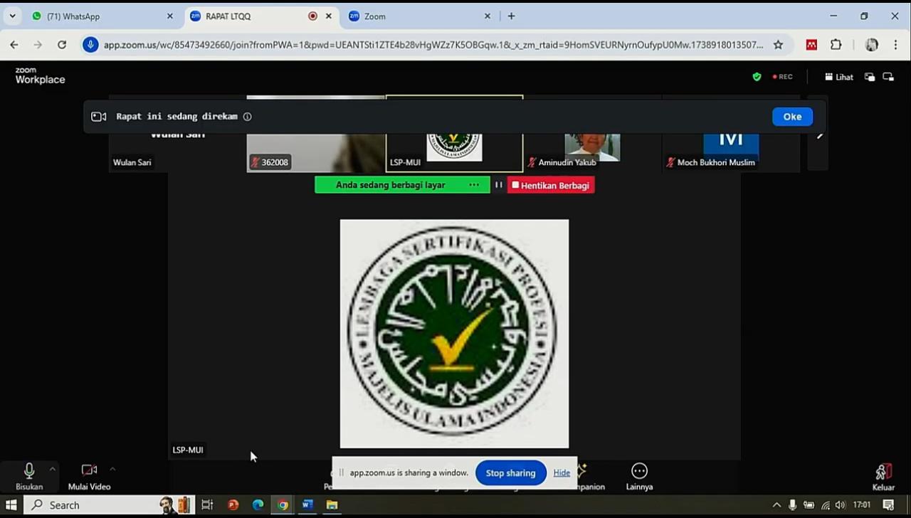Click the red Hentikan Berbagi button

tap(551, 185)
